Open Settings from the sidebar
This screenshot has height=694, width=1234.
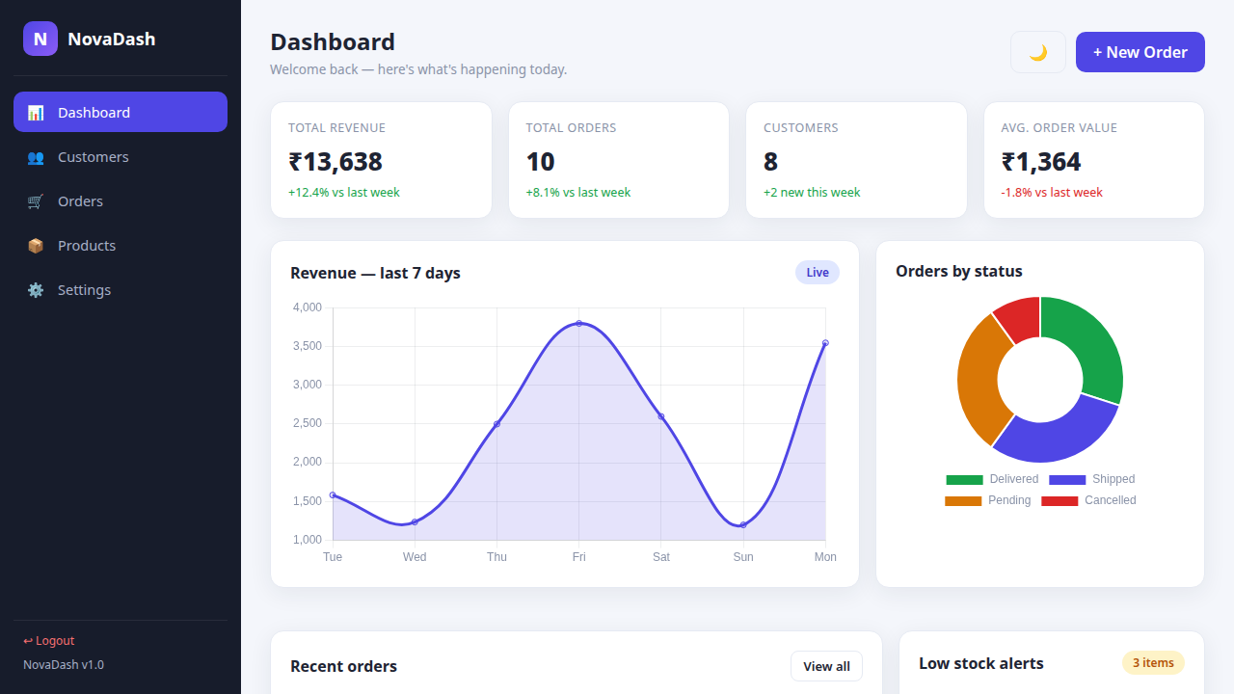pos(121,289)
